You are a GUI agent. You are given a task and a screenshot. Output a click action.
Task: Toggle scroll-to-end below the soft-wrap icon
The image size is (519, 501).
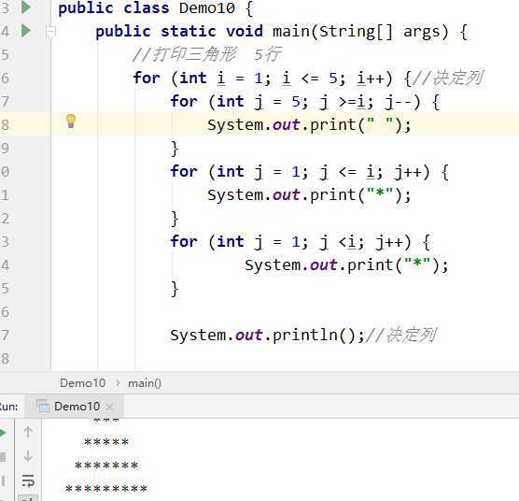pos(28,498)
